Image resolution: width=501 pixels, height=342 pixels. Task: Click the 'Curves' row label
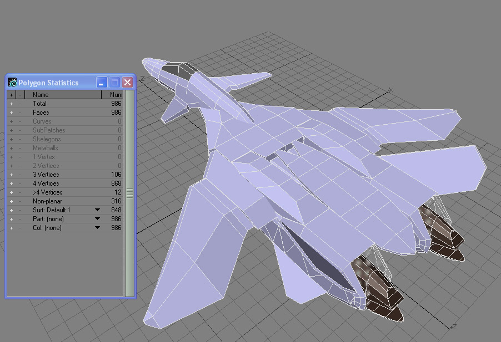(42, 121)
